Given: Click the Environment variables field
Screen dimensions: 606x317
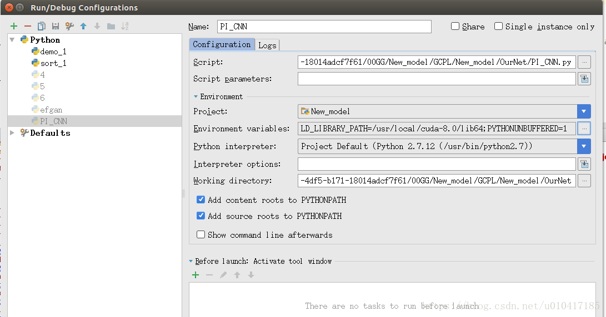Looking at the screenshot, I should (437, 129).
